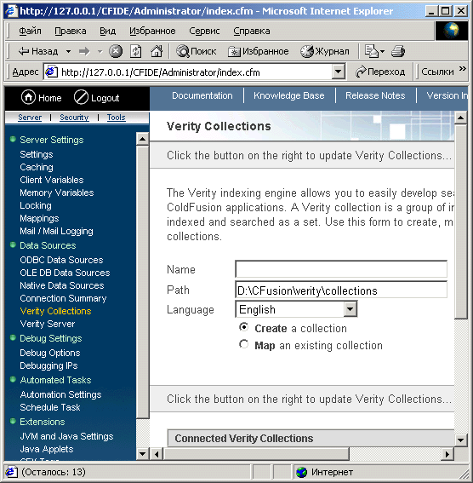Click the Forward arrow icon

pos(84,51)
